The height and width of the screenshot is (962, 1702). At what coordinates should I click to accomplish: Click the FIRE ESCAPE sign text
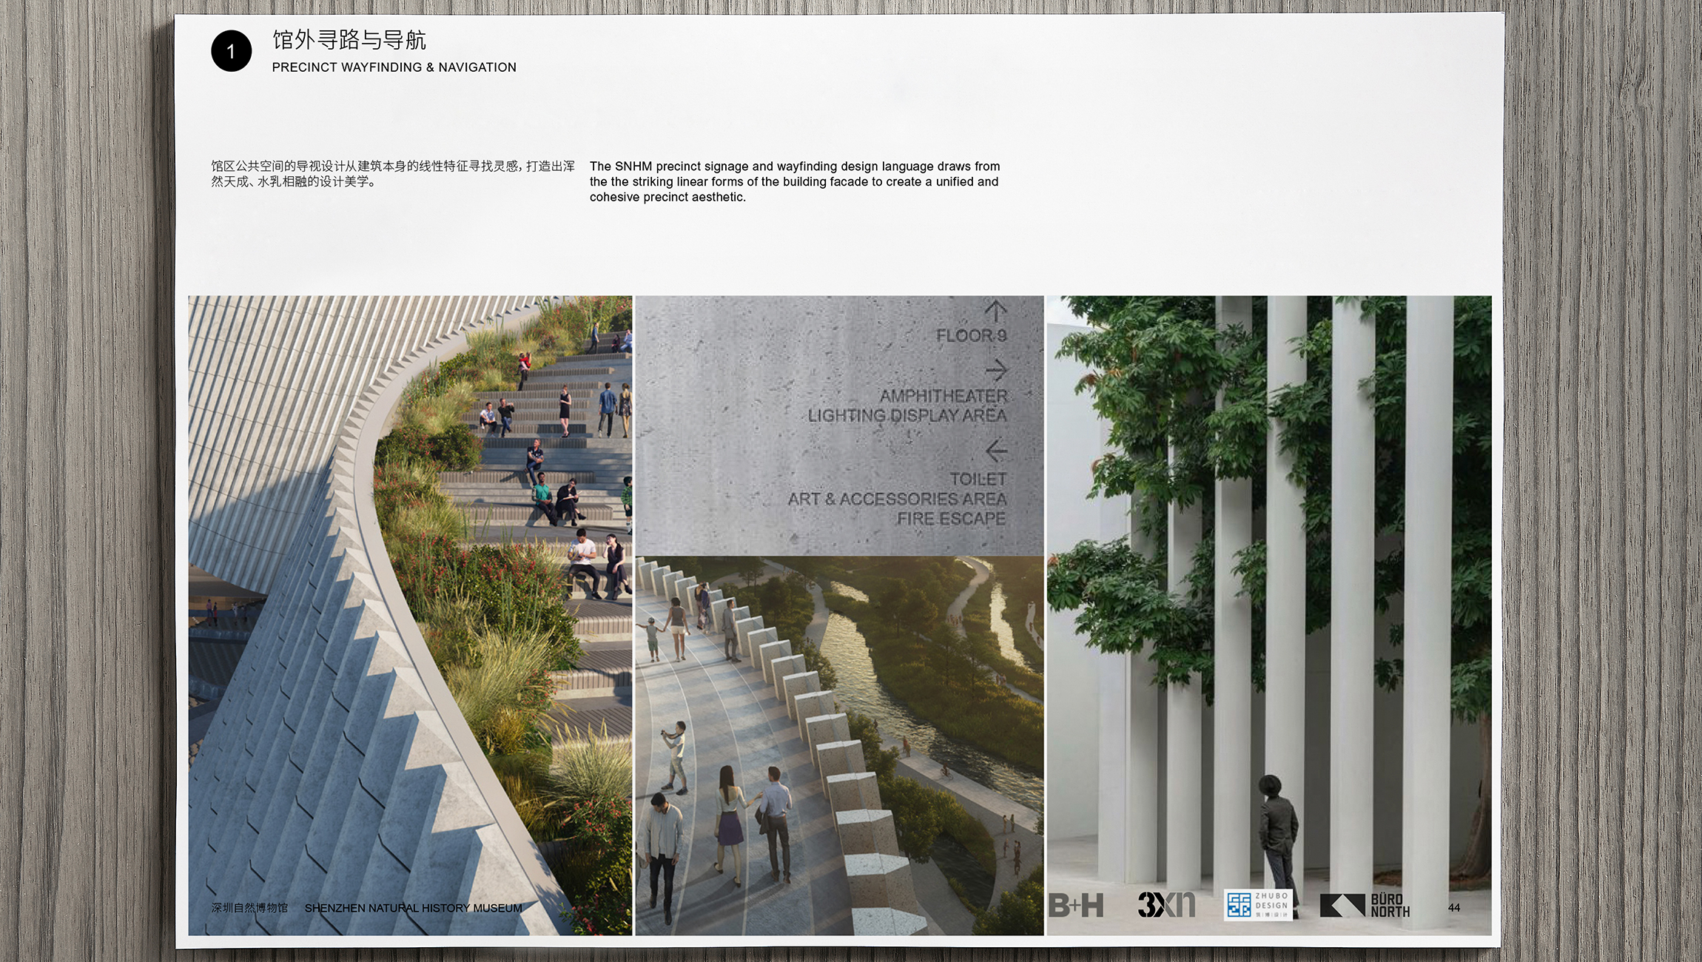(951, 519)
